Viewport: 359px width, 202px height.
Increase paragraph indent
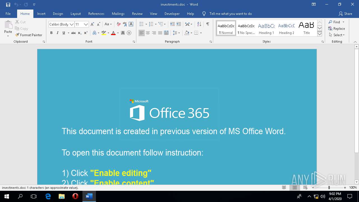pyautogui.click(x=179, y=24)
